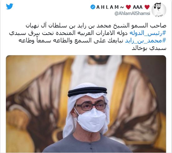172x153 pixels.
Task: Click the black agal headband in photo
Action: [87, 91]
